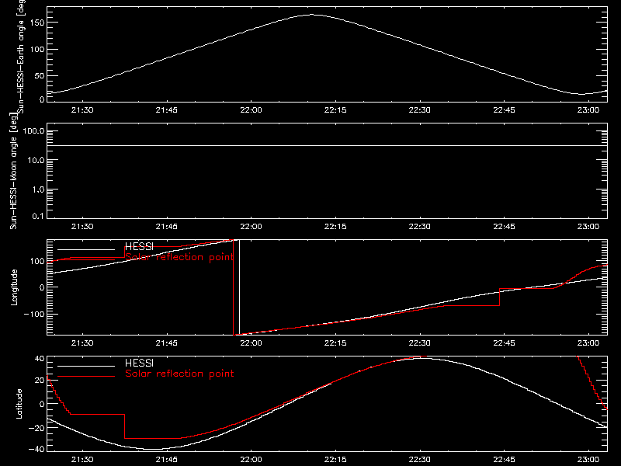Select 'HESSI' legend text in Latitude plot
Viewport: 621px width, 466px height.
pyautogui.click(x=139, y=363)
